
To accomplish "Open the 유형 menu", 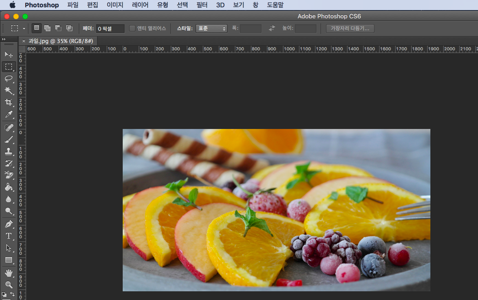I will point(163,5).
